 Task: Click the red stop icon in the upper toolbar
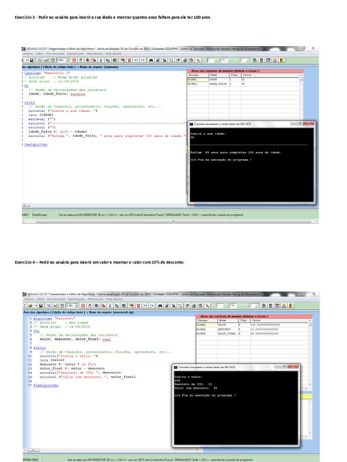74,60
